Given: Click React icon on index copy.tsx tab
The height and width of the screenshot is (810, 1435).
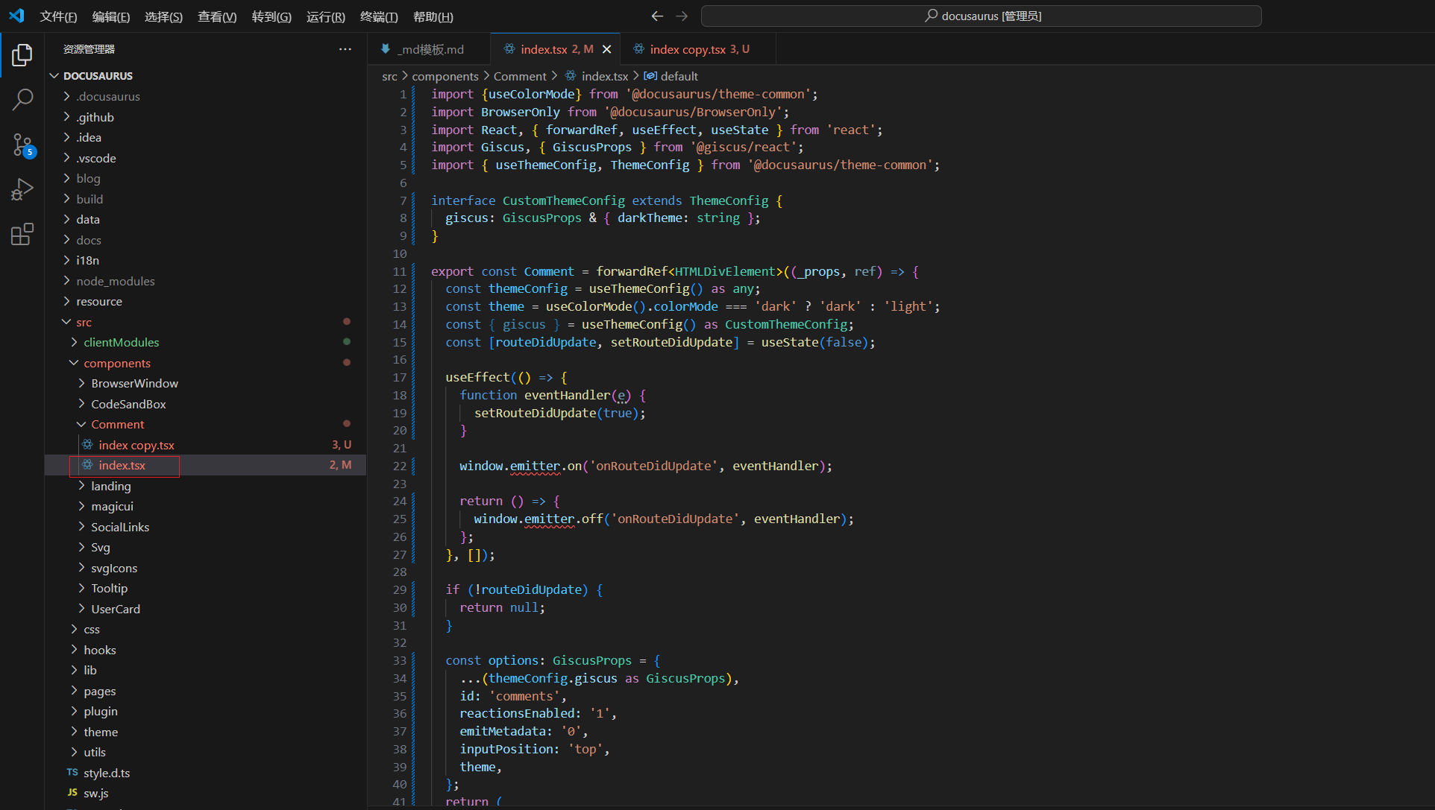Looking at the screenshot, I should pyautogui.click(x=639, y=49).
